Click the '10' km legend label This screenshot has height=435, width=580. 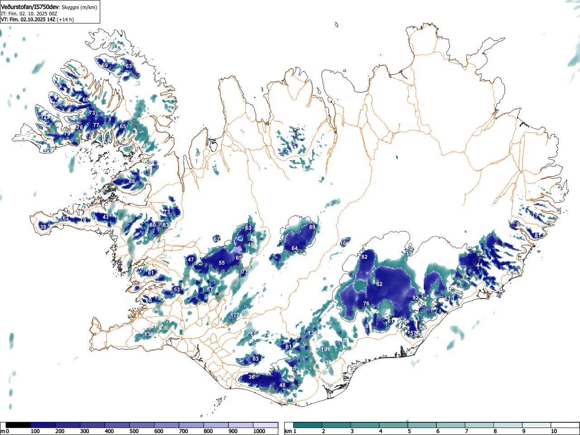click(554, 431)
